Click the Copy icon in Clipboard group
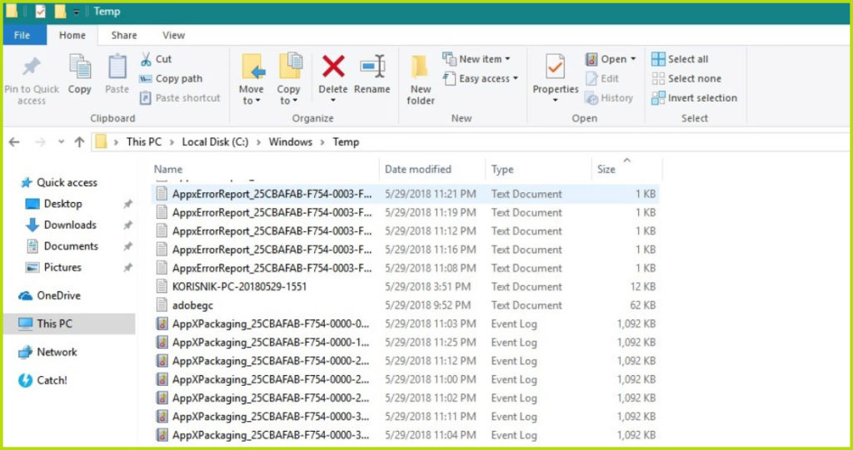Image resolution: width=853 pixels, height=450 pixels. (x=79, y=67)
